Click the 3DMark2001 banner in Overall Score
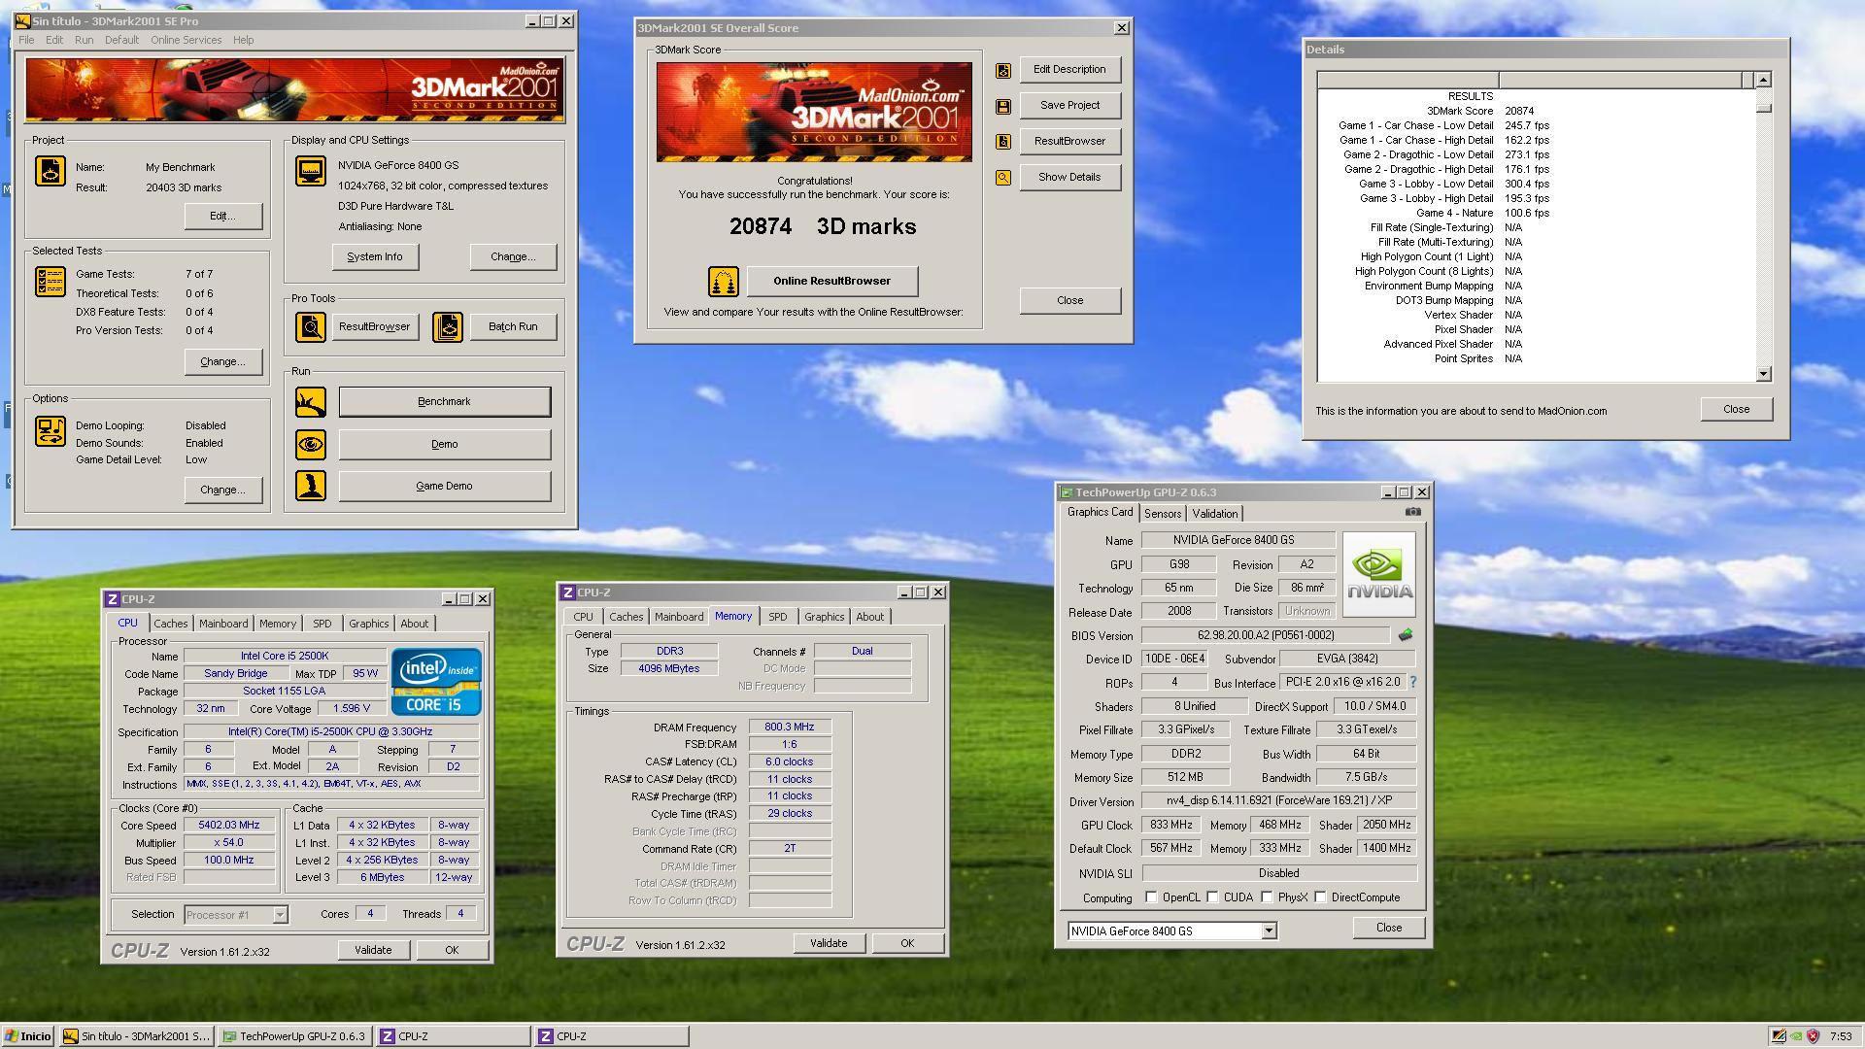The image size is (1865, 1049). click(x=814, y=112)
